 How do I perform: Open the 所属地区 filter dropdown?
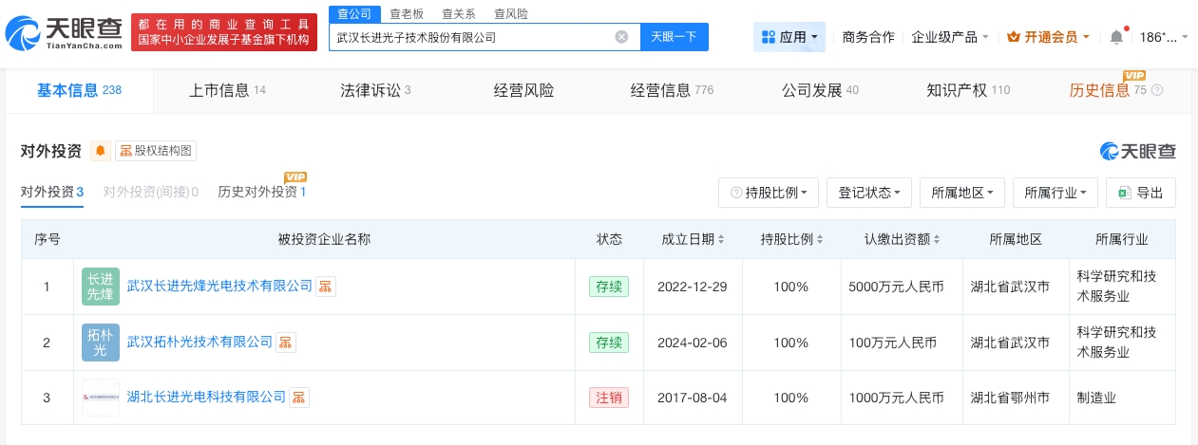point(962,193)
